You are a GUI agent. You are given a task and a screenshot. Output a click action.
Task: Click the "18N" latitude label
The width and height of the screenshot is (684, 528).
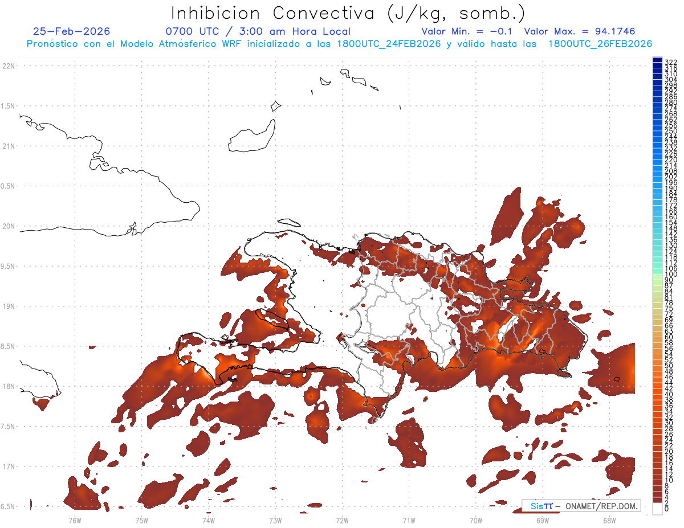click(9, 387)
